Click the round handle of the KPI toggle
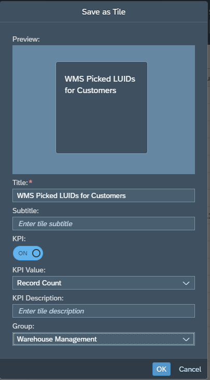The image size is (210, 380). coord(36,253)
